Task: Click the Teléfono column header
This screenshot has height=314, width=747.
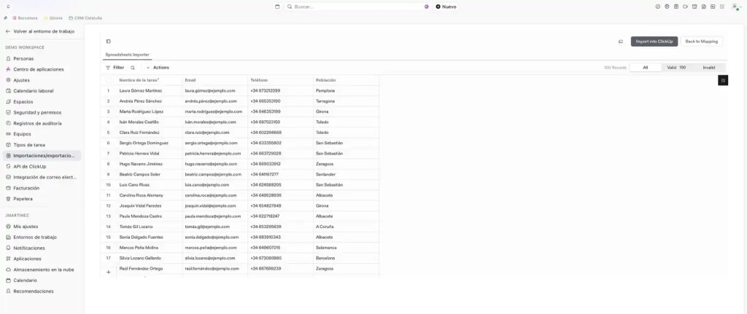Action: click(x=281, y=80)
